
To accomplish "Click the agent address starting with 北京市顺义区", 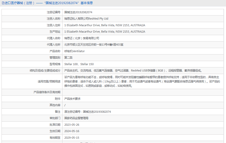I will point(94,45).
